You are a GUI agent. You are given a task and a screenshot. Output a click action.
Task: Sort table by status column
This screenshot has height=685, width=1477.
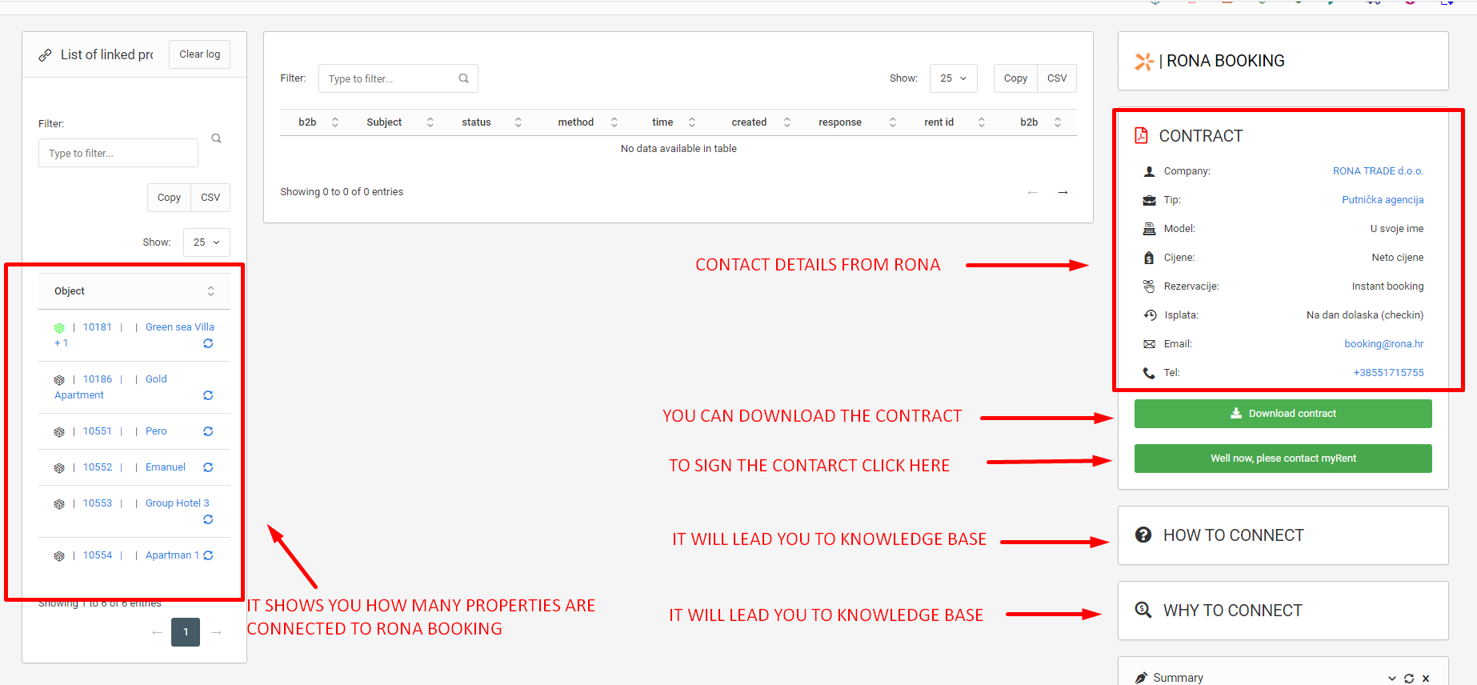click(490, 122)
